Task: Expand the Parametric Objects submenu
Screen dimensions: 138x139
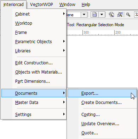Action: coord(34,42)
